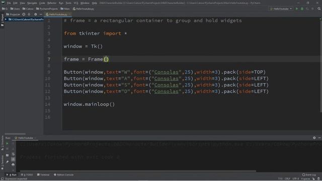Click the Button line with text="W"
Viewport: 322px width, 181px height.
point(165,72)
